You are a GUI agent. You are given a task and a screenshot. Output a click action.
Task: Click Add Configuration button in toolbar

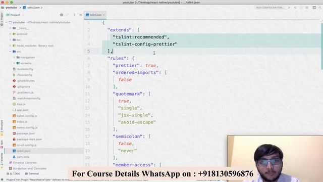270,8
